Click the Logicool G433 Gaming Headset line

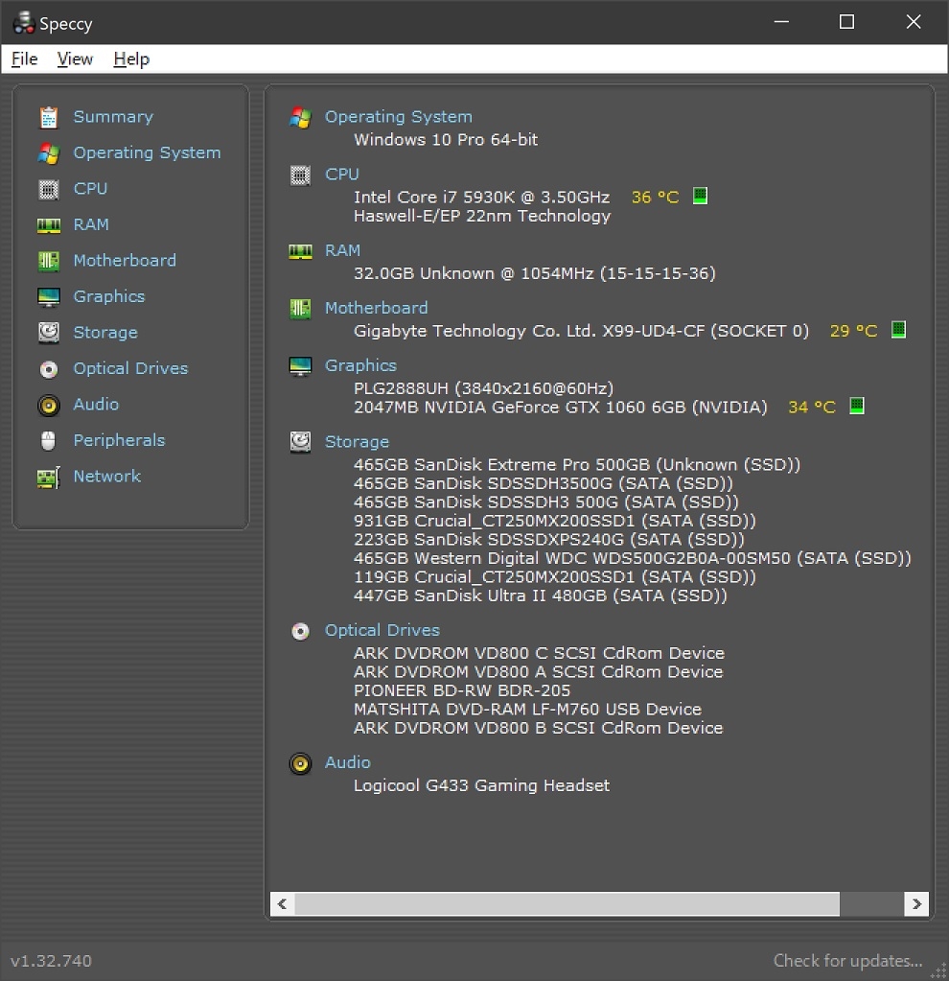[482, 785]
